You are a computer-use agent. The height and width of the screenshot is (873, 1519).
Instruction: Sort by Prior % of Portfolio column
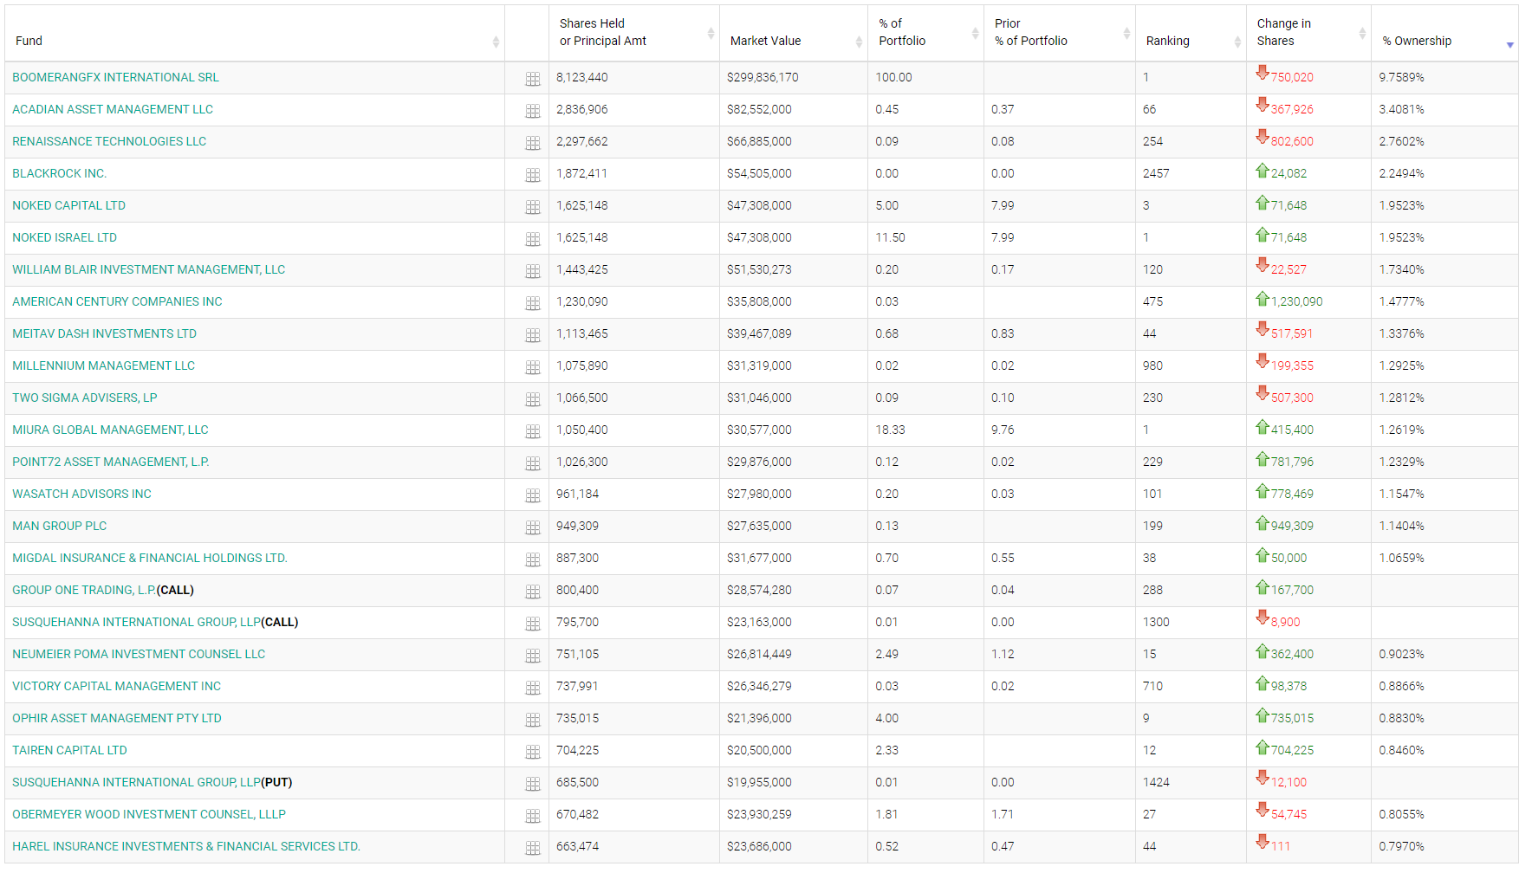pyautogui.click(x=1060, y=33)
